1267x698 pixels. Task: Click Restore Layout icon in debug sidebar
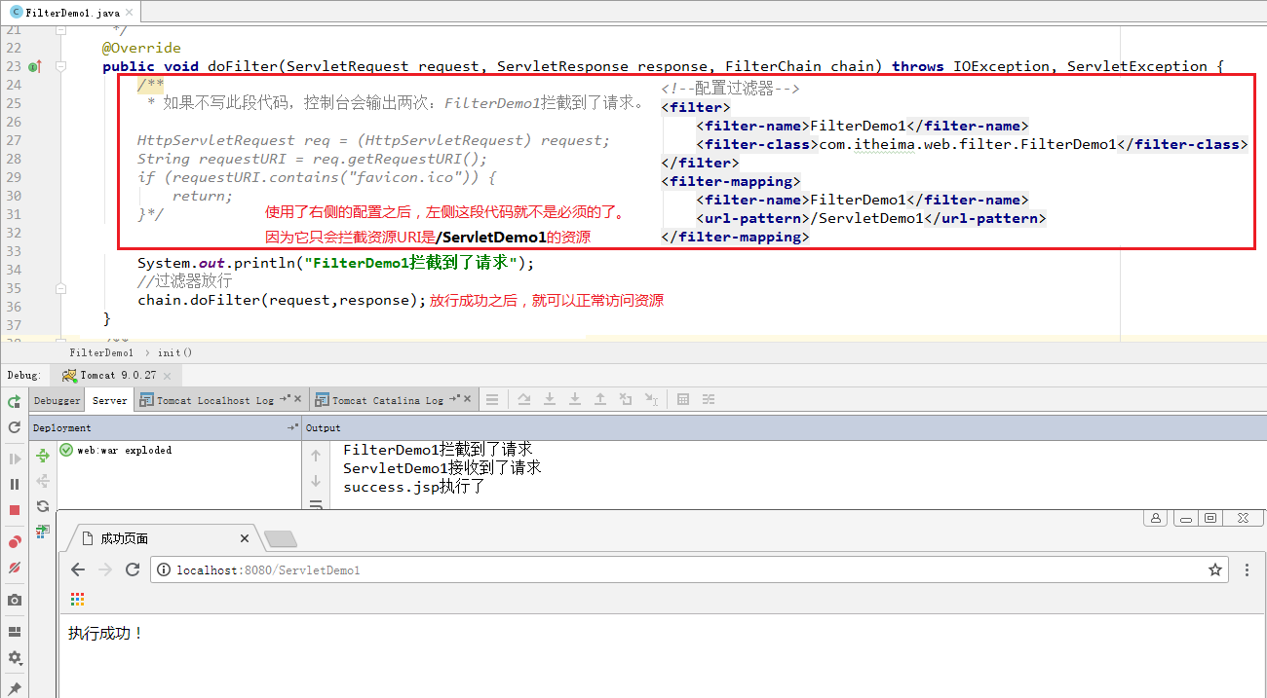[14, 632]
